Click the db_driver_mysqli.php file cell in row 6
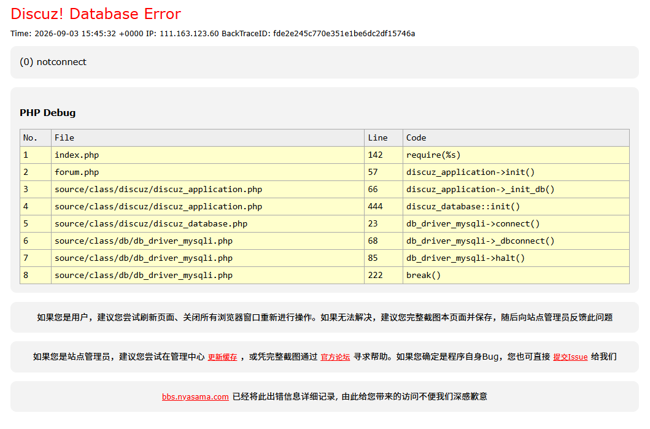650x429 pixels. point(207,241)
